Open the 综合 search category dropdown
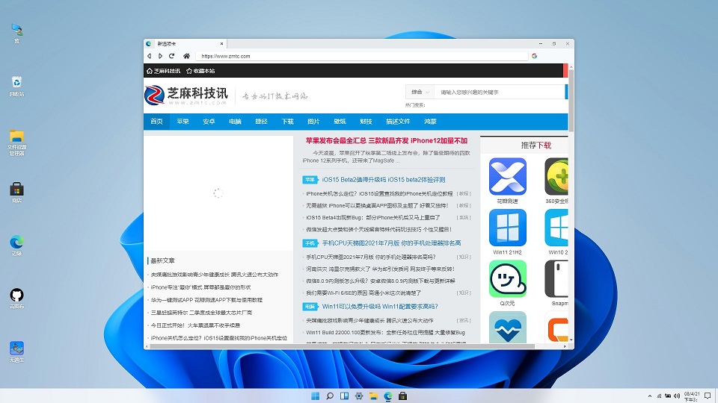 420,92
